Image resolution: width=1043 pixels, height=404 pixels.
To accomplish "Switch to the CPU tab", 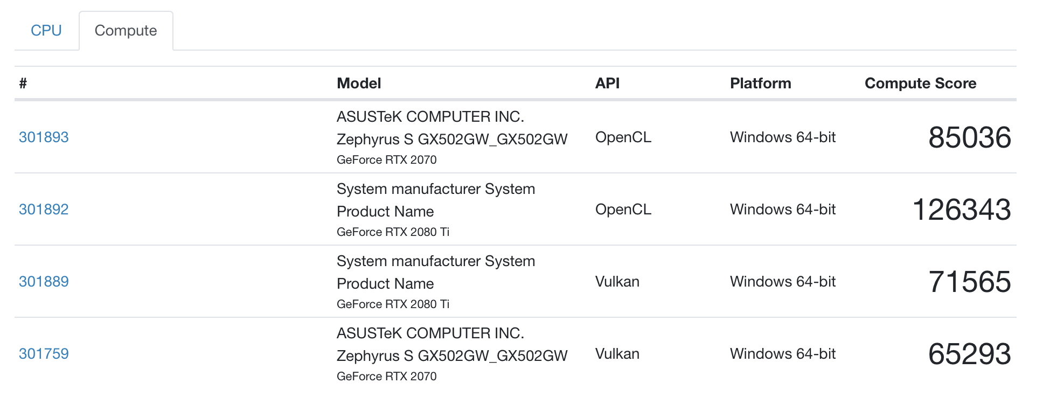I will [x=46, y=31].
